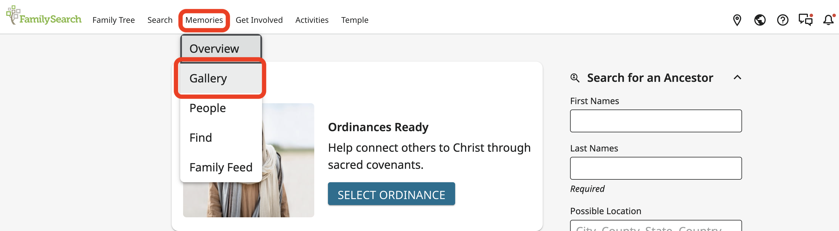Screen dimensions: 839x231
Task: Open Family Feed from the dropdown
Action: [x=221, y=167]
